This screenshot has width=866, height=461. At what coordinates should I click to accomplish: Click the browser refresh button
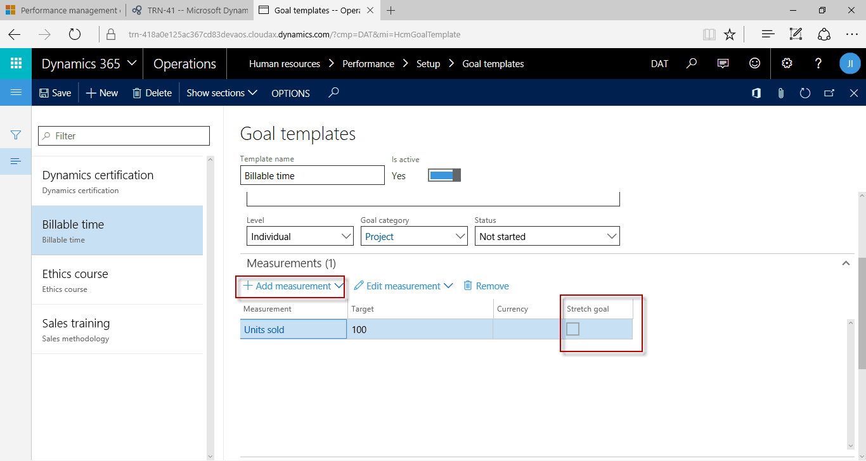[x=75, y=34]
